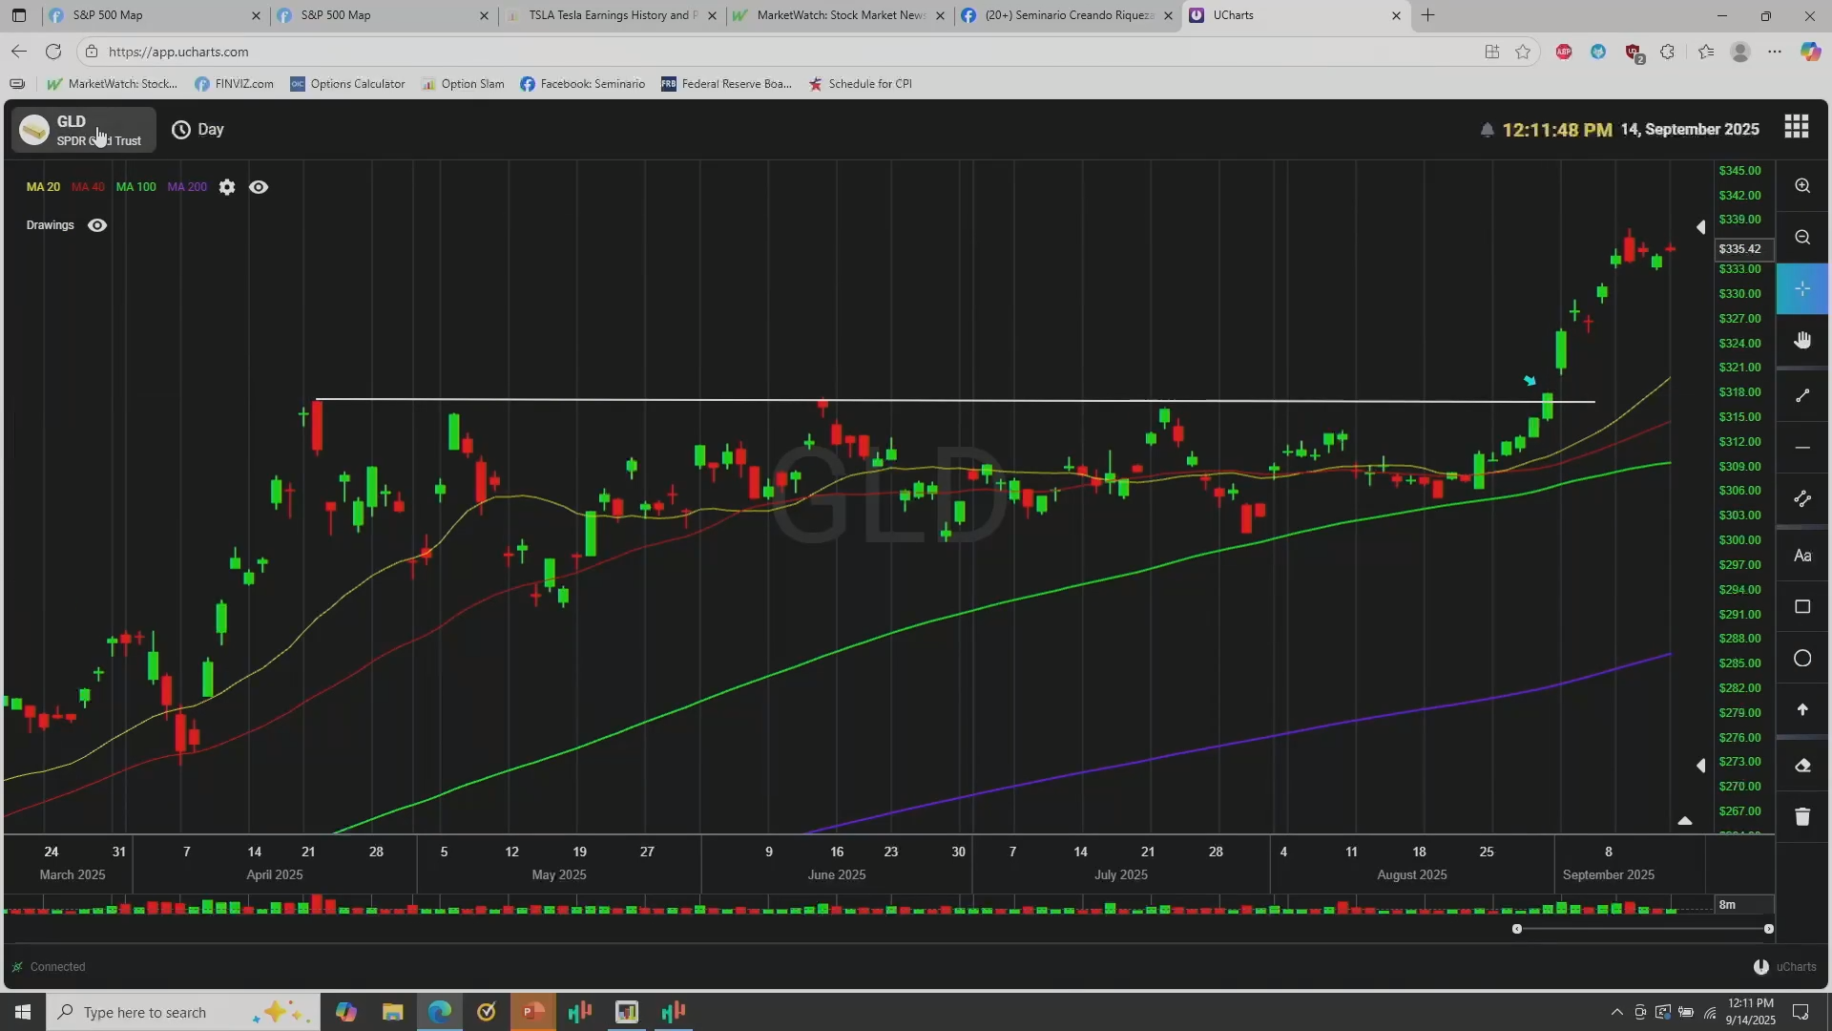Click the zoom out magnifier tool
1832x1031 pixels.
[1801, 238]
